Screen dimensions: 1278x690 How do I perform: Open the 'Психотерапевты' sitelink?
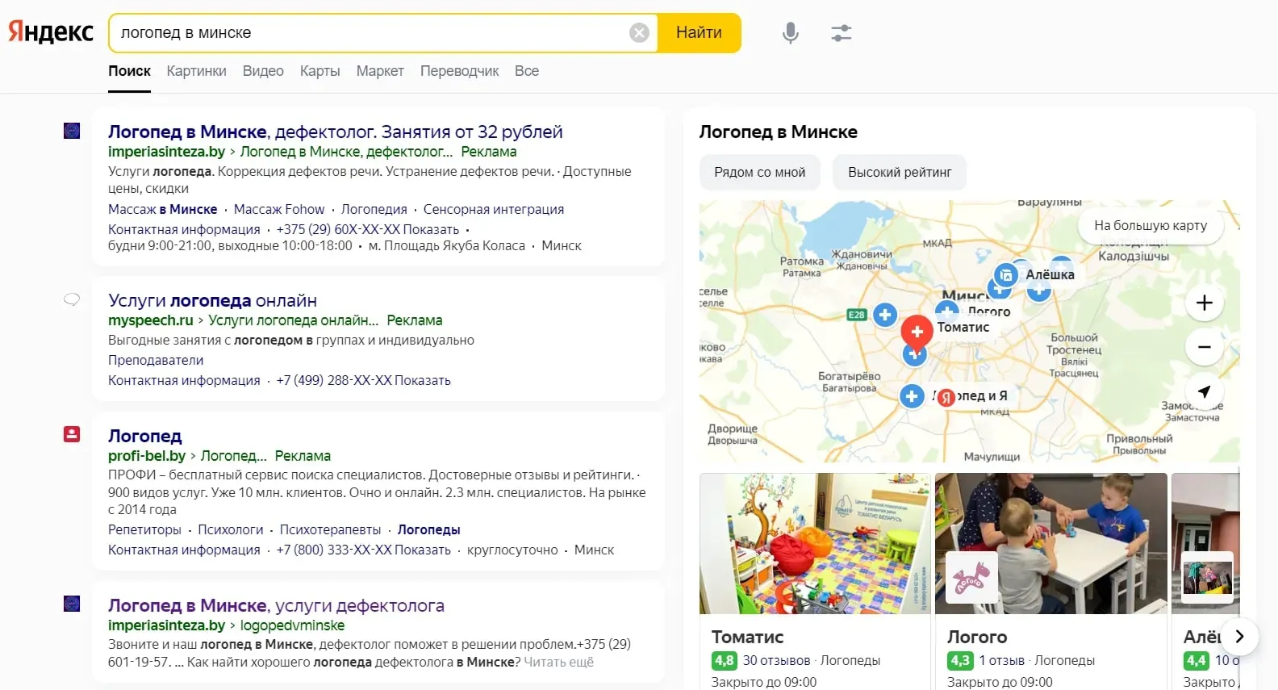[330, 529]
